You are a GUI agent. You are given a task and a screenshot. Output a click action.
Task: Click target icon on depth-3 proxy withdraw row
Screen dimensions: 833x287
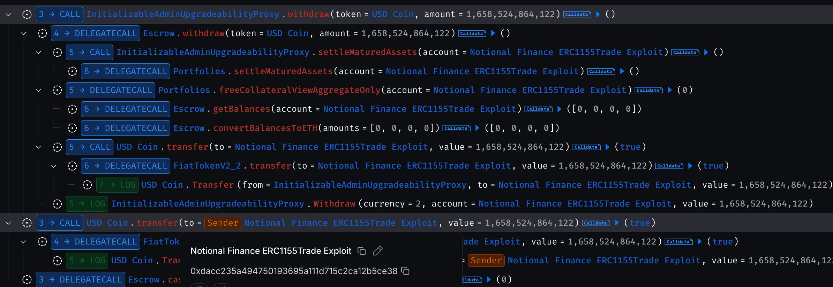[x=27, y=14]
